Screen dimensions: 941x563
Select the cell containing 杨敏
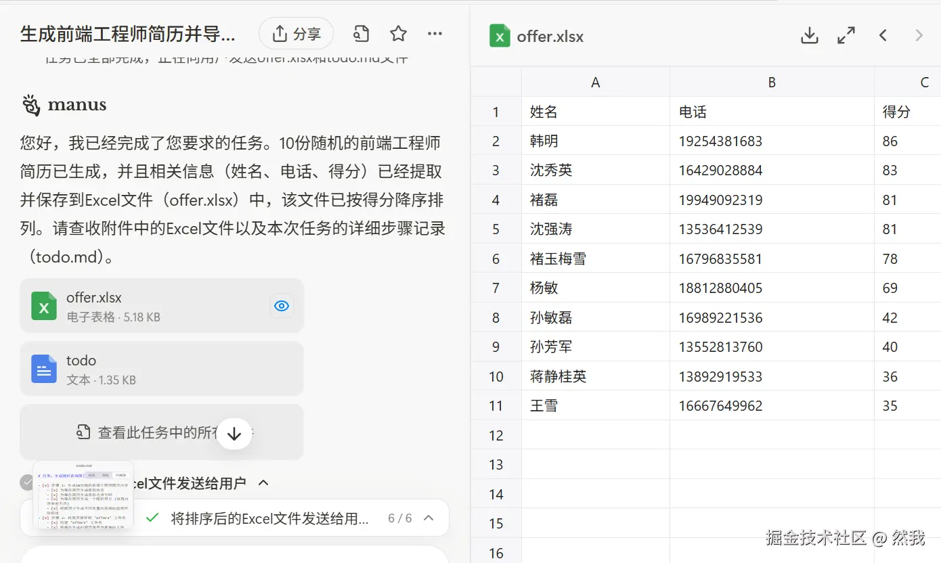[x=596, y=288]
